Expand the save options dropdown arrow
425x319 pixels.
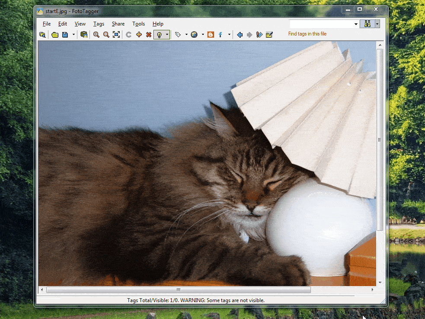click(73, 35)
